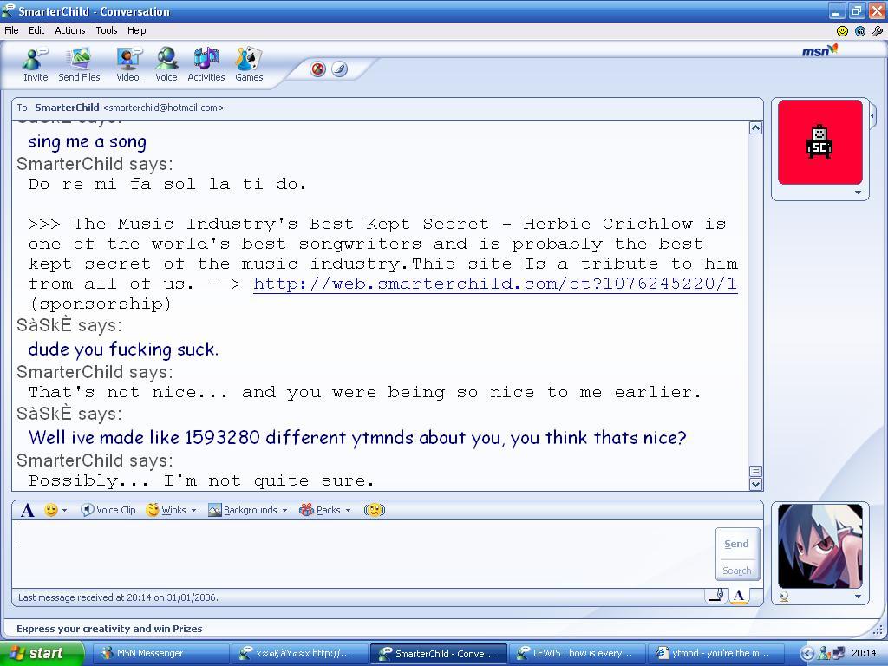Screen dimensions: 888x666
Task: Record a Voice Clip
Action: [108, 510]
